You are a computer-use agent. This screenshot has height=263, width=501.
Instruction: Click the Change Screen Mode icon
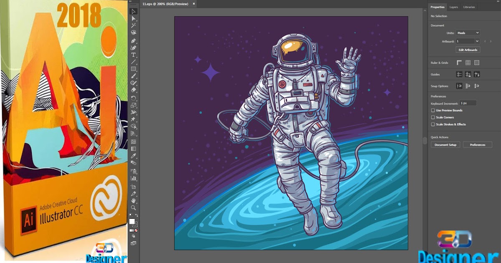point(134,243)
